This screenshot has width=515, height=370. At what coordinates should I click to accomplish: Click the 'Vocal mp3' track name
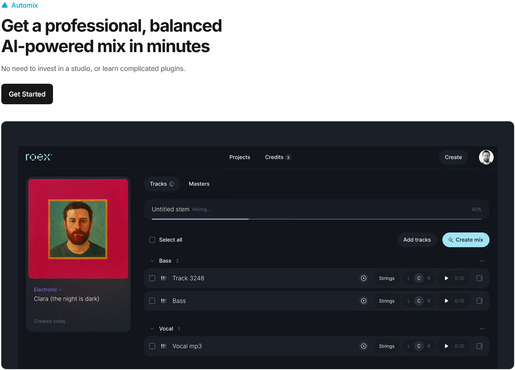tap(187, 346)
